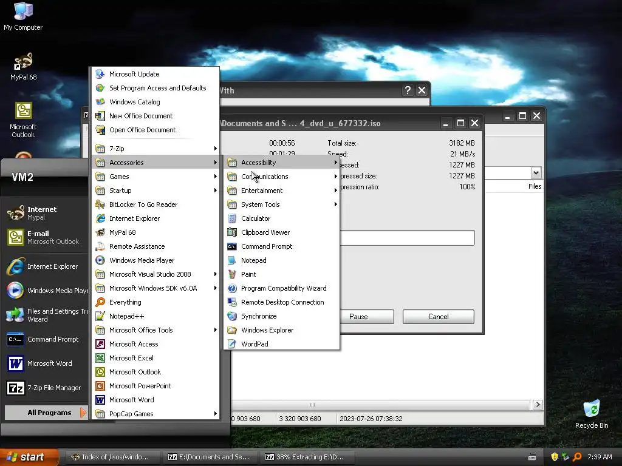The width and height of the screenshot is (622, 466).
Task: Click horizontal scrollbar in 7-Zip window
Action: 381,405
